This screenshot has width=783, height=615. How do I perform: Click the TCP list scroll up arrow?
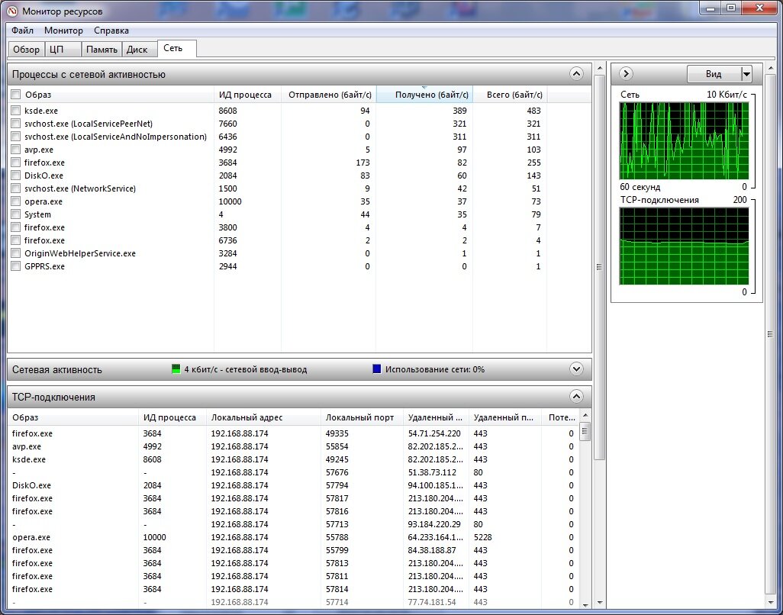pyautogui.click(x=585, y=415)
